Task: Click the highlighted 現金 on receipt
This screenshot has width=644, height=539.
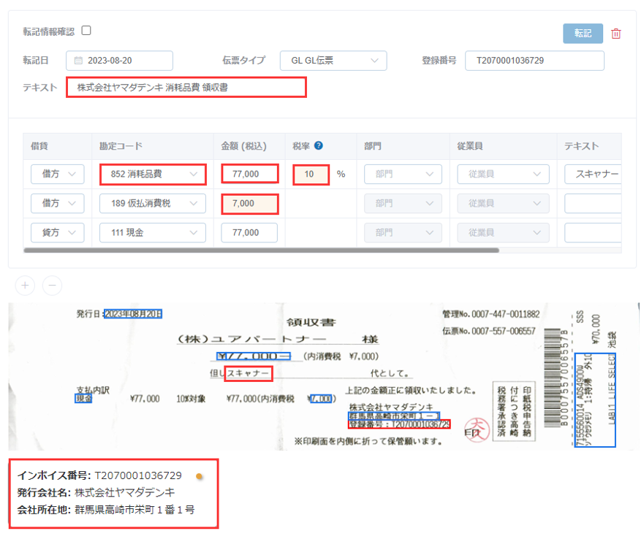Action: coord(83,398)
